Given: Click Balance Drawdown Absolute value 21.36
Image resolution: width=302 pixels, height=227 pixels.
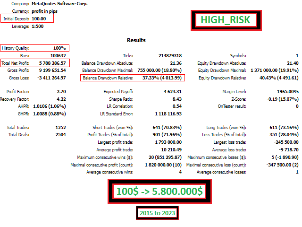Looking at the screenshot, I should pos(176,63).
